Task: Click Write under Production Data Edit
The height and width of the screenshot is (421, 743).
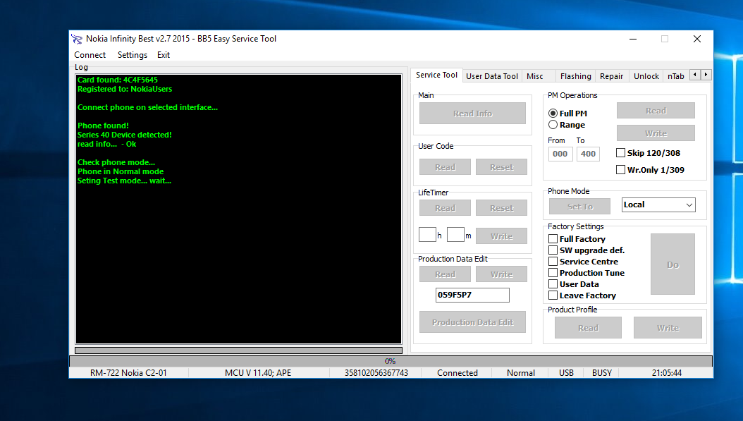Action: tap(501, 274)
